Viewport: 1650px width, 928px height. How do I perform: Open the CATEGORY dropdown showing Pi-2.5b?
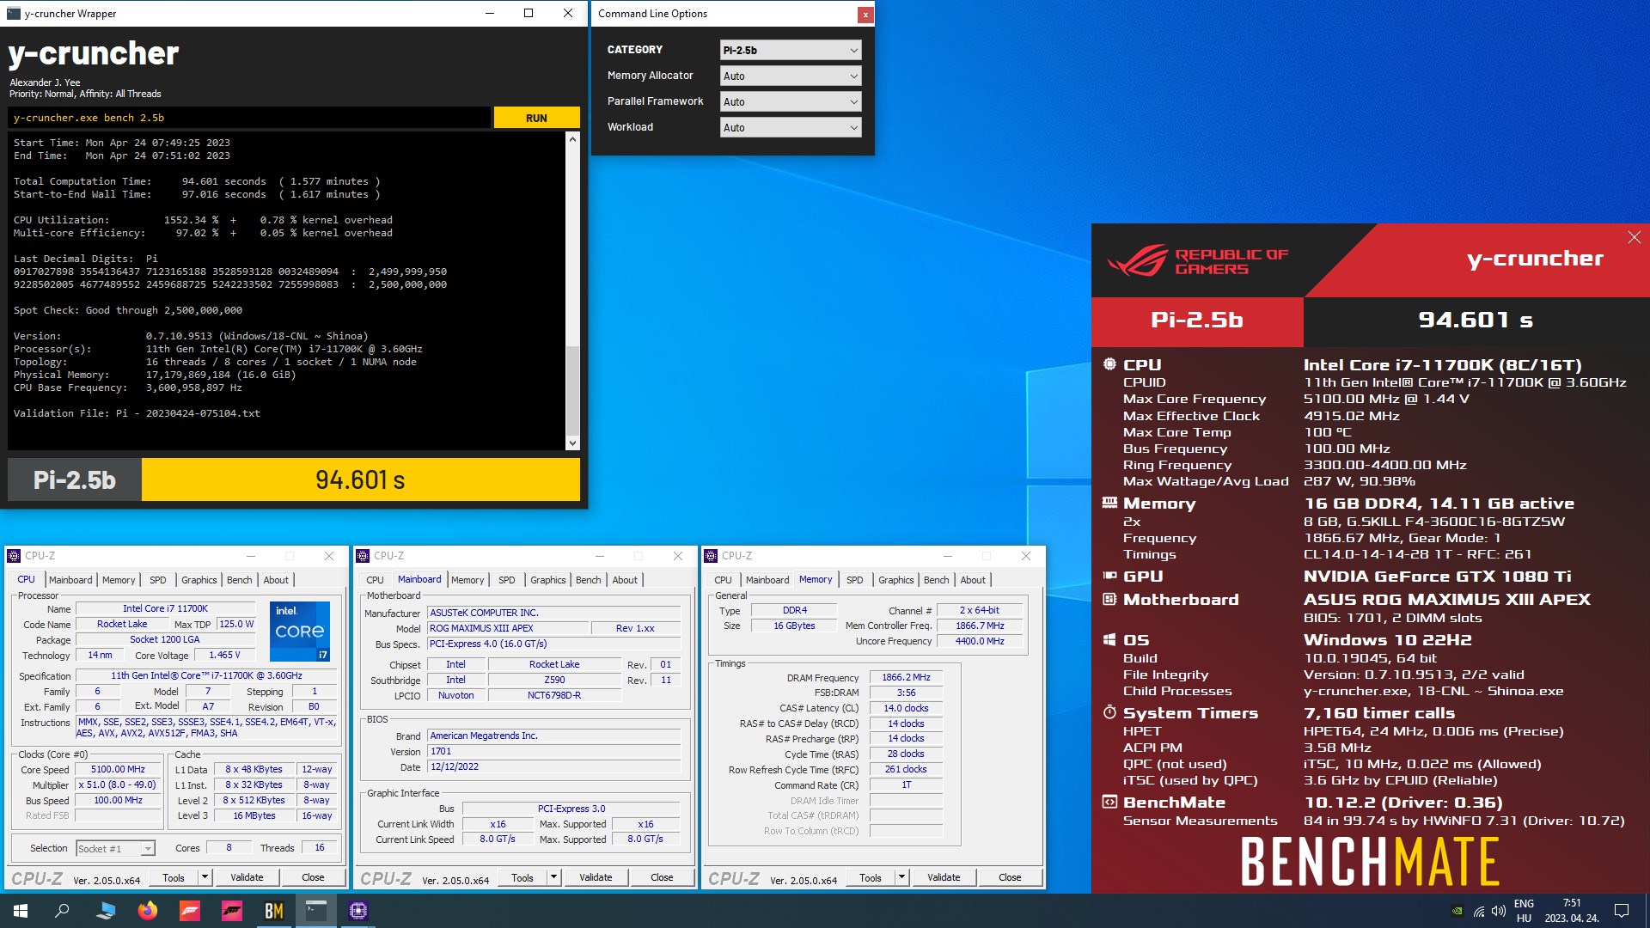pos(791,50)
